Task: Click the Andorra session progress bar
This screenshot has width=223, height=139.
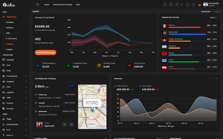Action: pos(185,27)
